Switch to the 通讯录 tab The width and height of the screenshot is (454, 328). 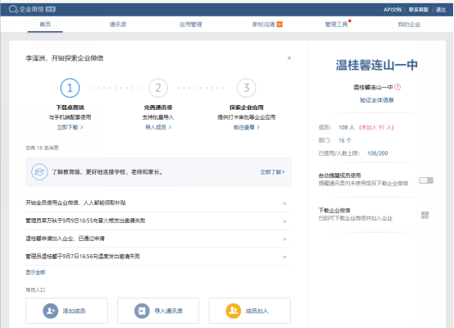pos(118,25)
